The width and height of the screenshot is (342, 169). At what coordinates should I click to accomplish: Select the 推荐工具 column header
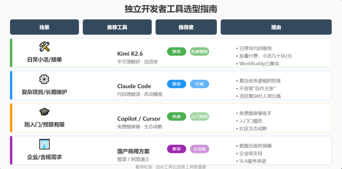point(117,27)
